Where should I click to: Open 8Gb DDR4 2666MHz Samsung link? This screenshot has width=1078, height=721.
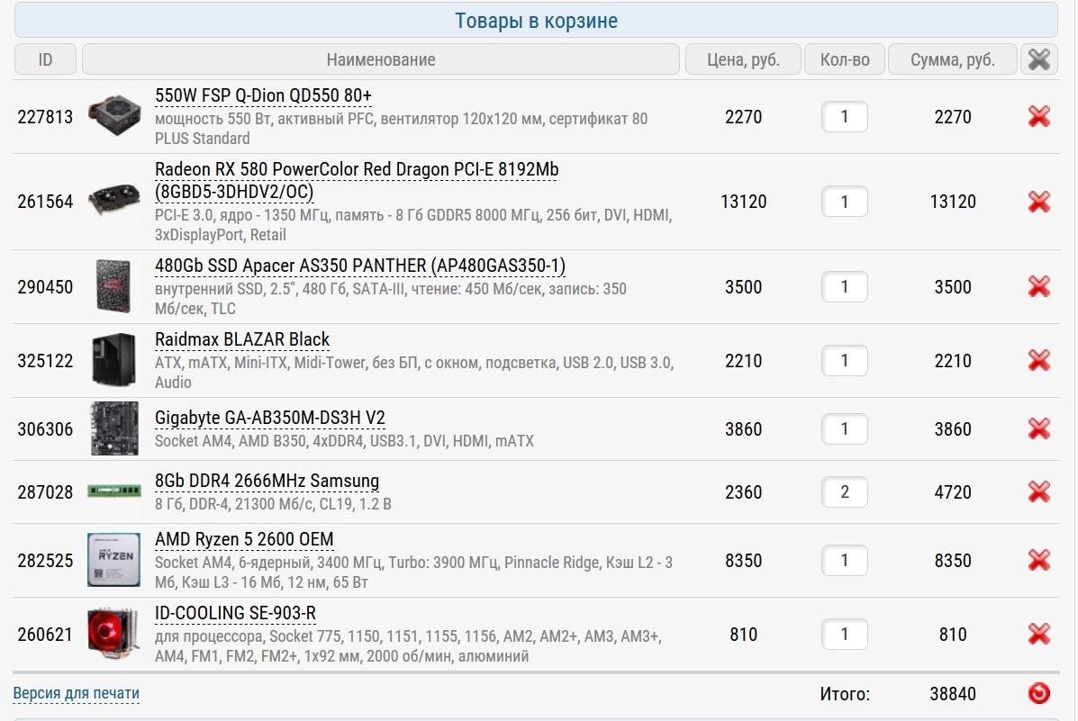[x=267, y=482]
